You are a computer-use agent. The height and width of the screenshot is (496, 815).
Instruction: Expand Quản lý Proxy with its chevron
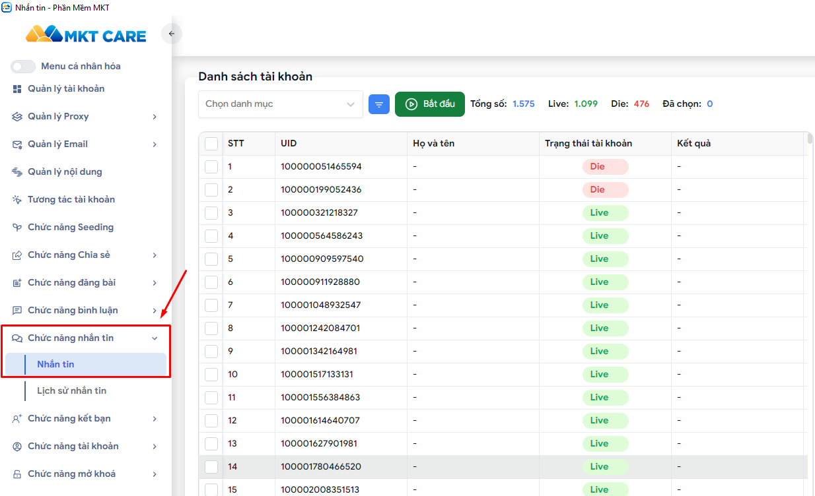click(155, 117)
